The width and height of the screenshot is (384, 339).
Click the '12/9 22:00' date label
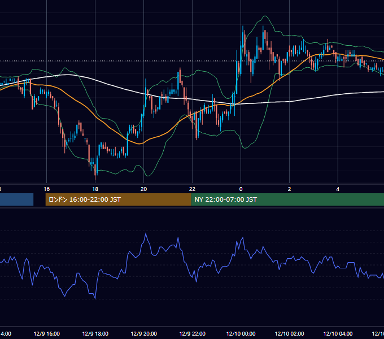[192, 333]
